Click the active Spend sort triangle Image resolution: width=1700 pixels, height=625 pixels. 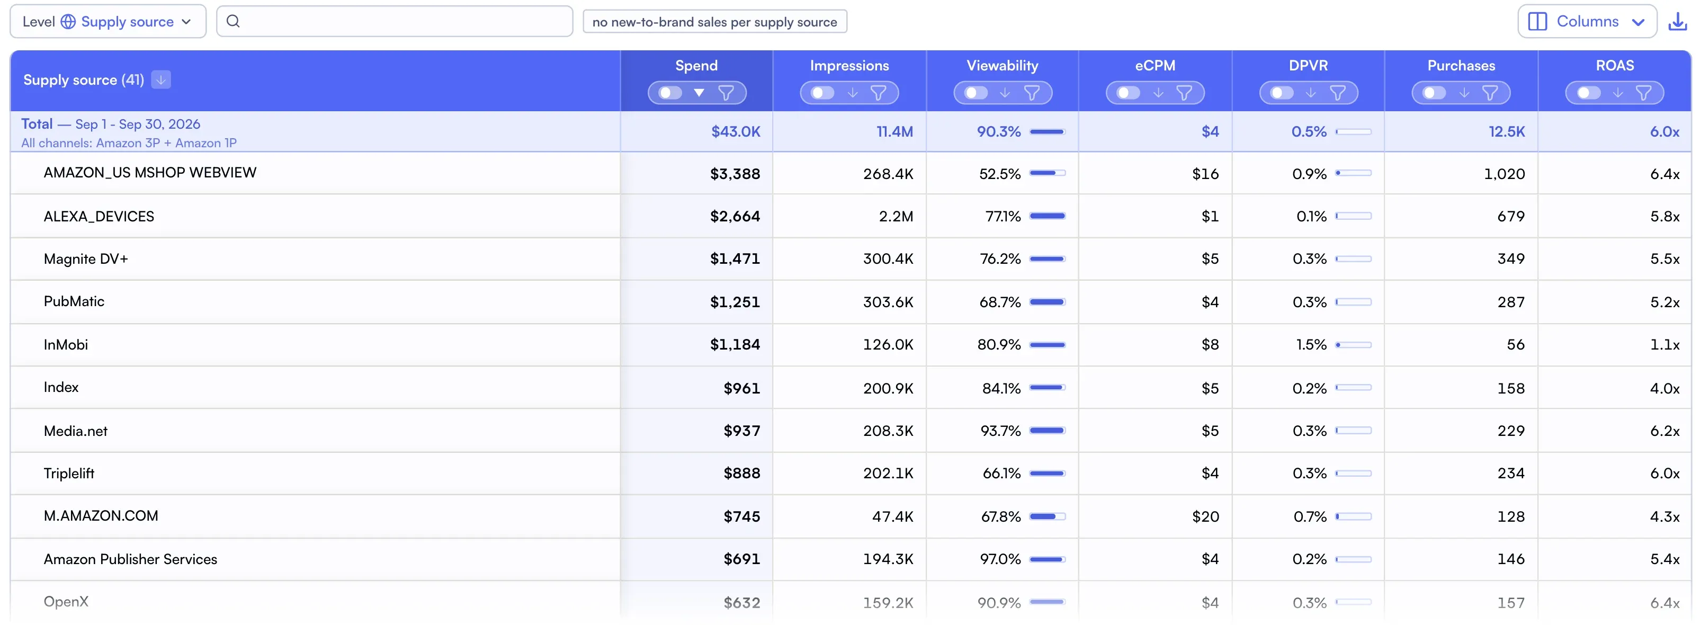(699, 93)
